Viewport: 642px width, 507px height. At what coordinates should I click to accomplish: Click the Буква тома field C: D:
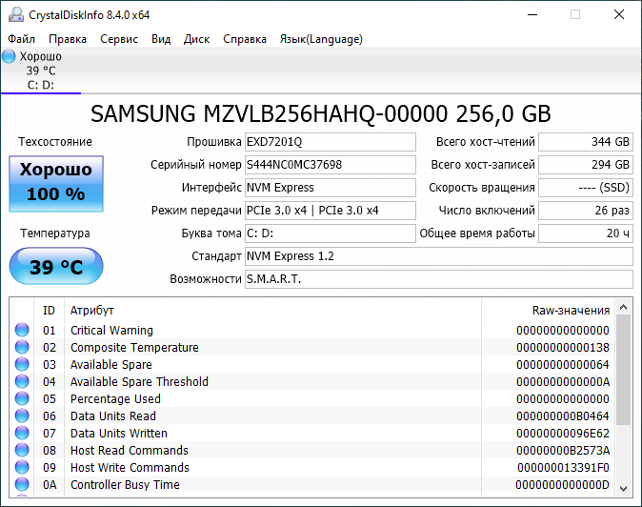coord(330,233)
